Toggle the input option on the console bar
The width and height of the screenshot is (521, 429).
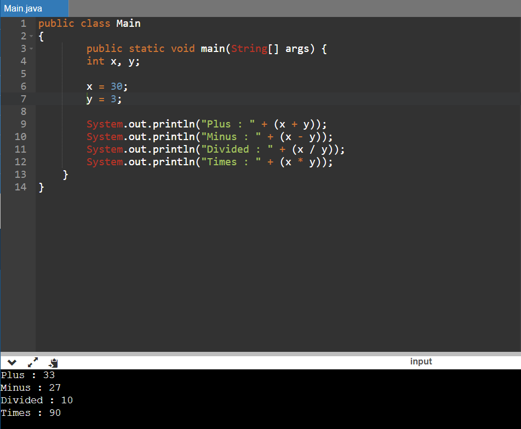point(421,361)
